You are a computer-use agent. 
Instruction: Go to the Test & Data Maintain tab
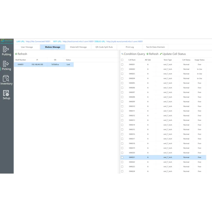click(155, 47)
